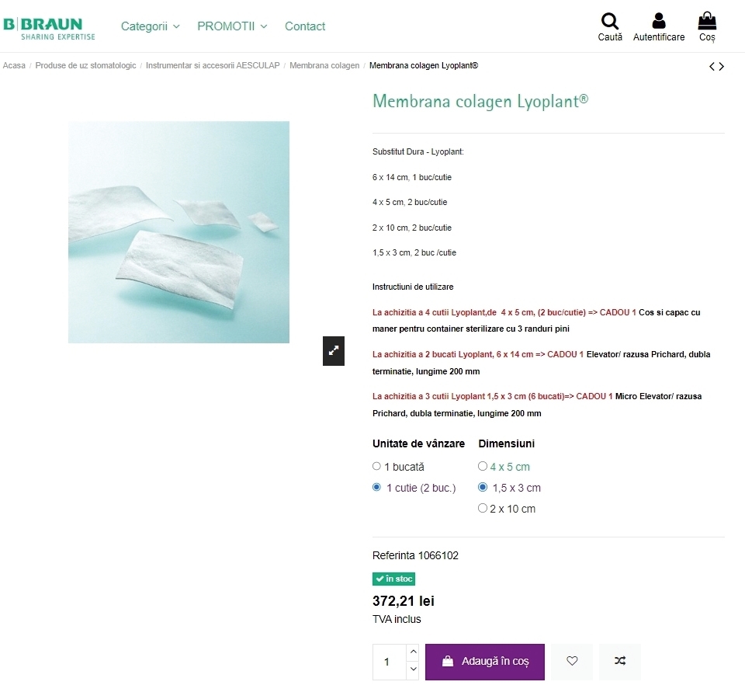Expand product image with fullscreen icon
This screenshot has height=699, width=745.
334,351
